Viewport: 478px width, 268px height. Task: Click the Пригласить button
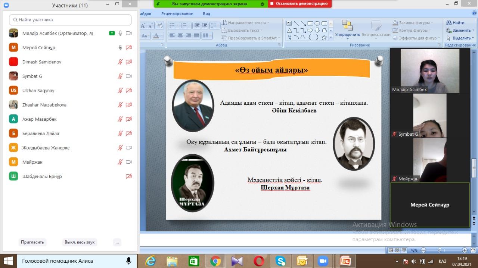point(32,242)
